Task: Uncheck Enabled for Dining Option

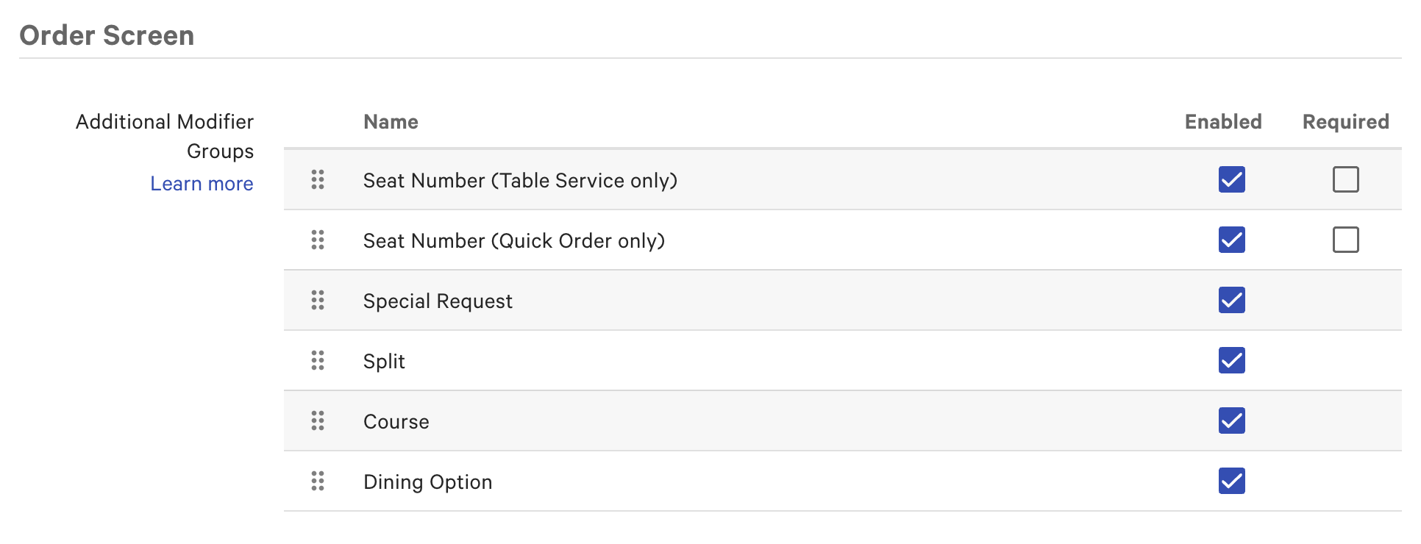Action: click(x=1231, y=482)
